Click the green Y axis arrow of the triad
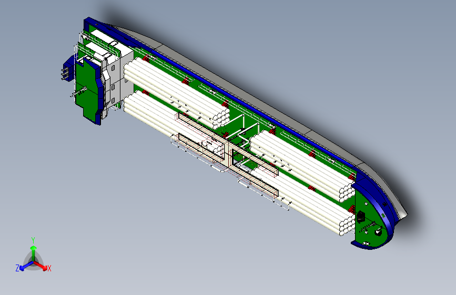The height and width of the screenshot is (295, 456). point(34,252)
